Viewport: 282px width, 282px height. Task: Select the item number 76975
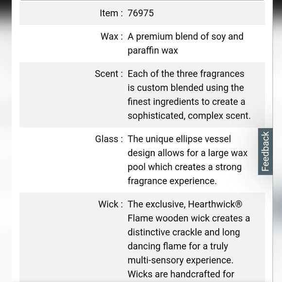pos(141,13)
